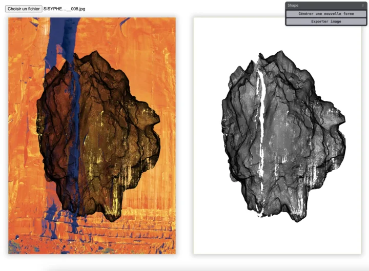This screenshot has width=369, height=271.
Task: Click the 'Générer une nouvelle forme' button
Action: click(326, 14)
